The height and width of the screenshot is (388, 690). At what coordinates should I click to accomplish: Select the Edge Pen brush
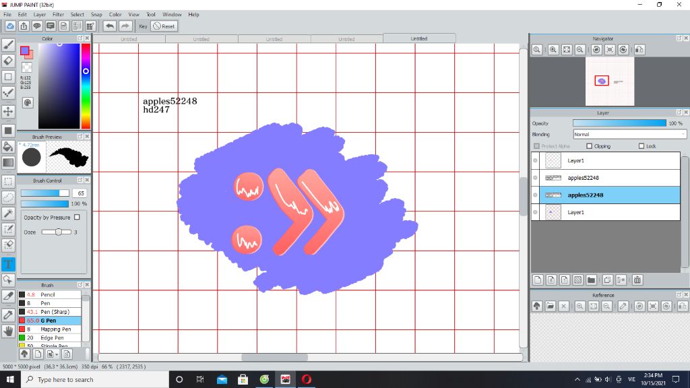pyautogui.click(x=49, y=338)
